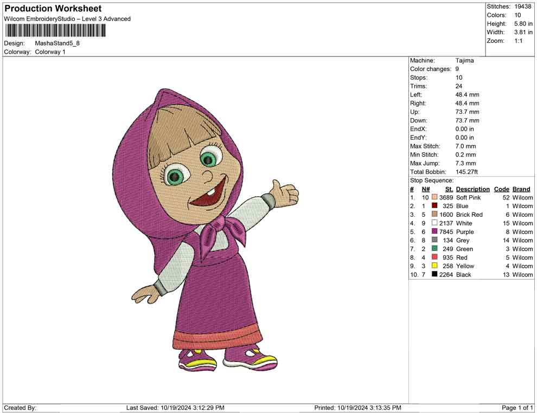Click the Machine value 'Tajima'
This screenshot has width=537, height=413.
[x=465, y=61]
